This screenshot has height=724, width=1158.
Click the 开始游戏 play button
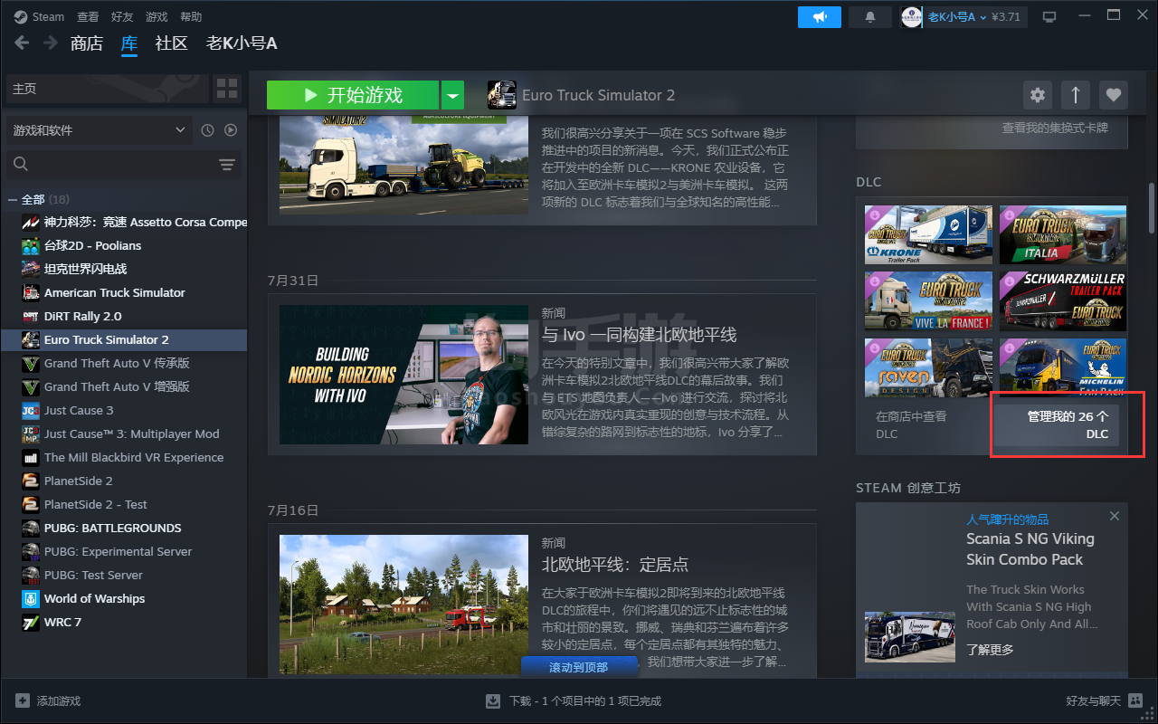click(353, 95)
